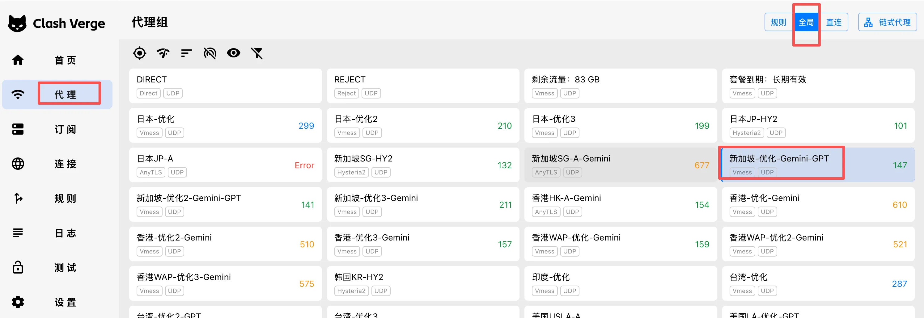Viewport: 924px width, 318px height.
Task: Open settings via gear icon
Action: coord(18,302)
